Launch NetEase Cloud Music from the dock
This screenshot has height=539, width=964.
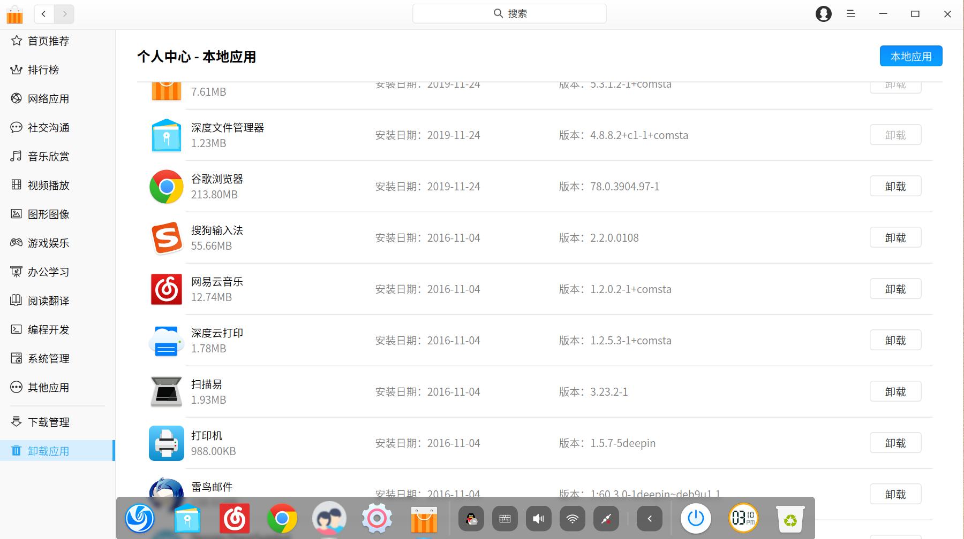234,518
